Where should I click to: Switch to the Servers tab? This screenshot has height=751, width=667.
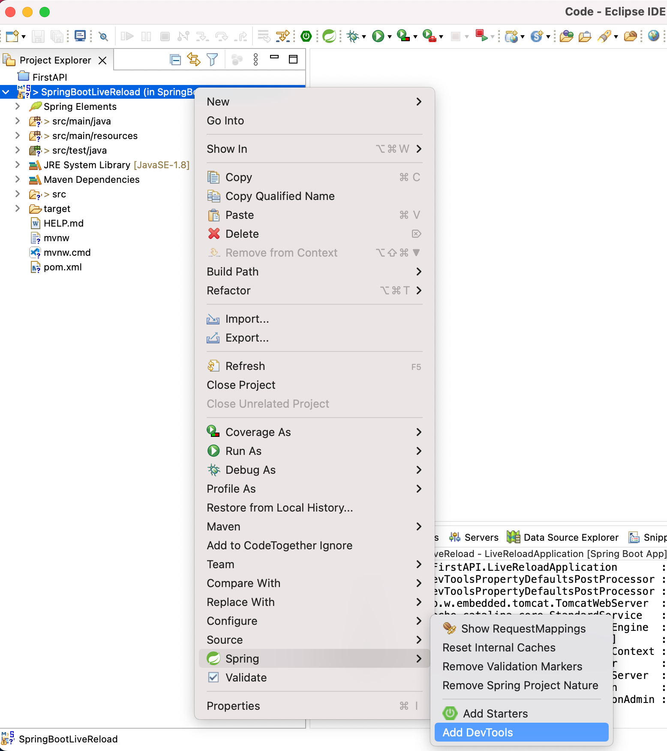[x=474, y=537]
